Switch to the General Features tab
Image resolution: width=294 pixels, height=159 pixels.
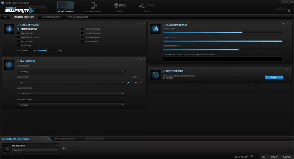coord(24,17)
